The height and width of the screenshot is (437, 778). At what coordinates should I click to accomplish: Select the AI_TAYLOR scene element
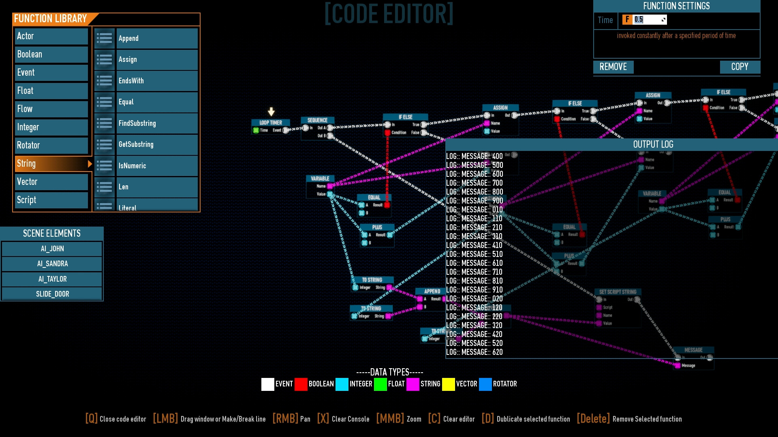(x=52, y=279)
